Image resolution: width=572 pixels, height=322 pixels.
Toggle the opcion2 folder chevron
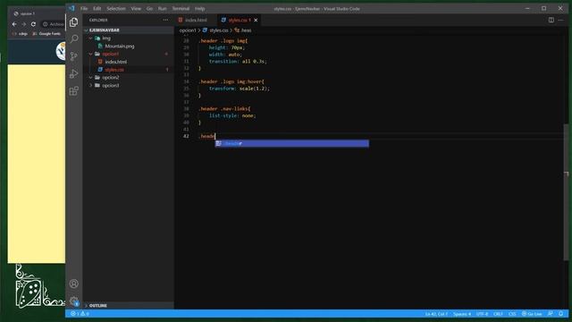pyautogui.click(x=90, y=78)
